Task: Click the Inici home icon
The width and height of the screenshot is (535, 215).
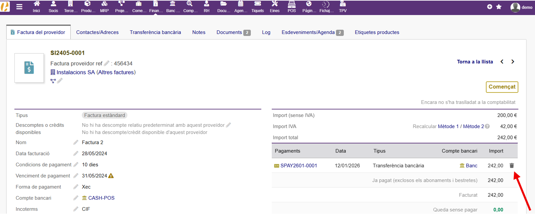Action: click(36, 7)
